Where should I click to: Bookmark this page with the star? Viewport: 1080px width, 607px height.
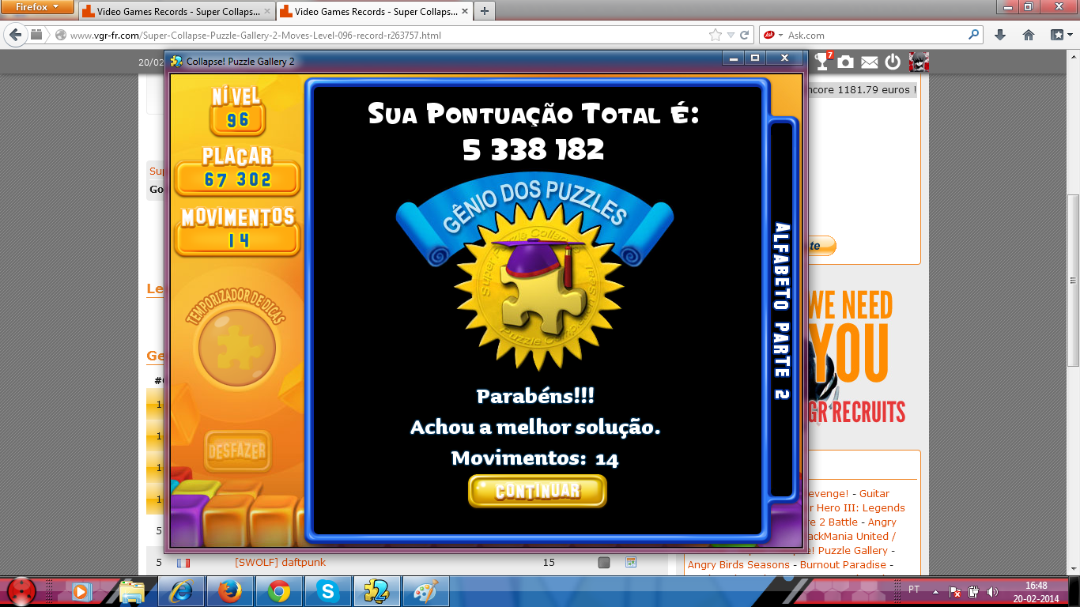(716, 35)
